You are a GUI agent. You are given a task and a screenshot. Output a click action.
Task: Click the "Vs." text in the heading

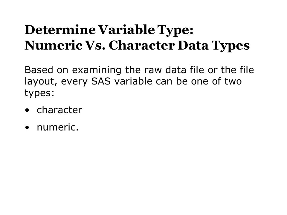point(95,45)
